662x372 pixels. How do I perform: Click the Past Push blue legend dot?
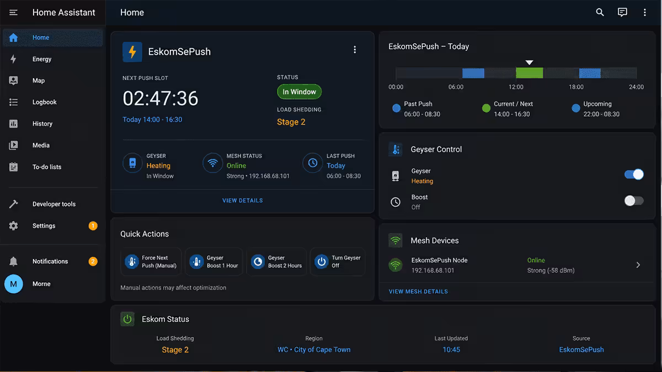click(x=396, y=109)
